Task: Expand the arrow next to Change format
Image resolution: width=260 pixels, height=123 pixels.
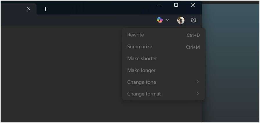Action: (198, 93)
